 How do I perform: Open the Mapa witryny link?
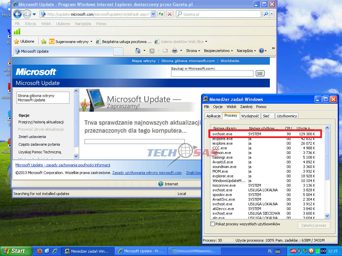pos(144,61)
